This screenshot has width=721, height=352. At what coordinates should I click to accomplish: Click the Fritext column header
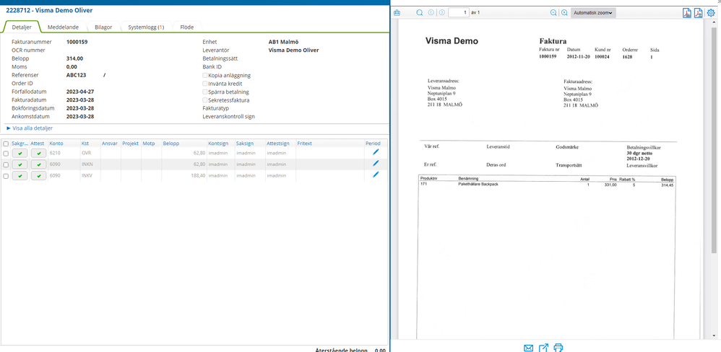click(304, 144)
